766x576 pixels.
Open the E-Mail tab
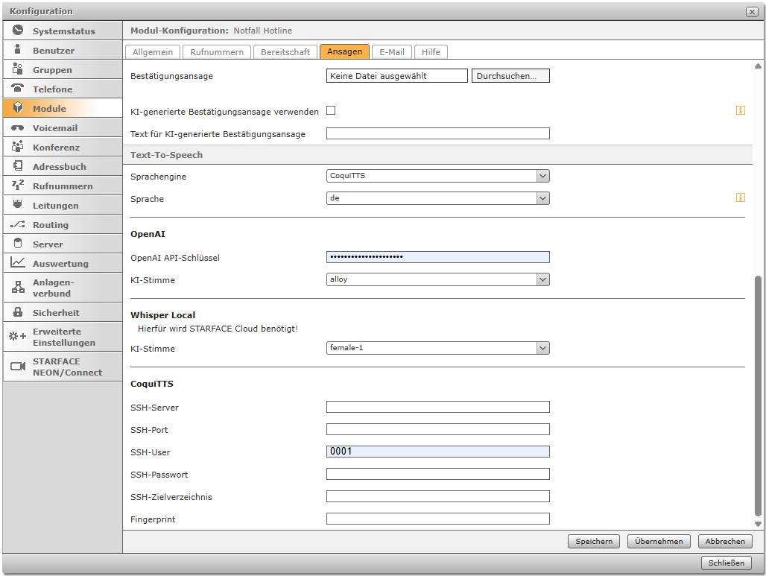pos(391,52)
